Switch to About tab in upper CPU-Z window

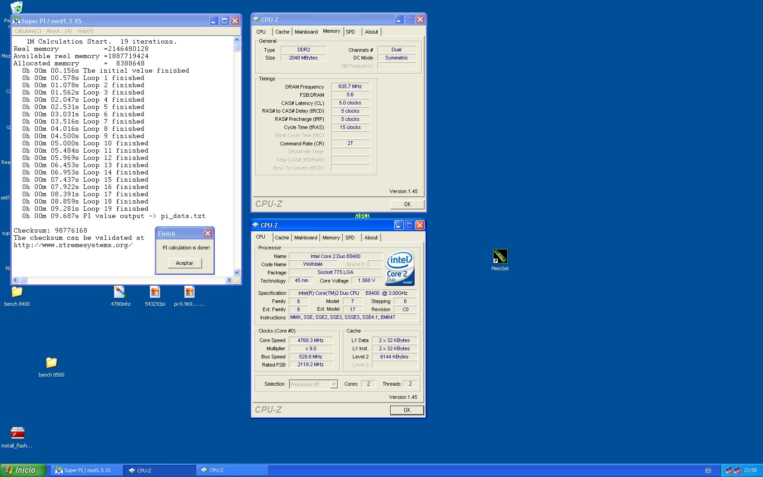372,32
